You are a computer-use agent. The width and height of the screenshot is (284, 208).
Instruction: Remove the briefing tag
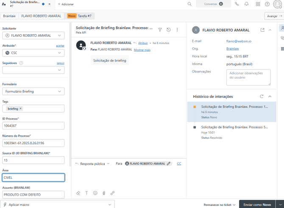(21, 109)
